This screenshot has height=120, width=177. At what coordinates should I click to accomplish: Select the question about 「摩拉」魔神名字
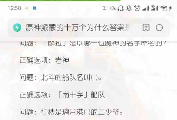point(92,44)
